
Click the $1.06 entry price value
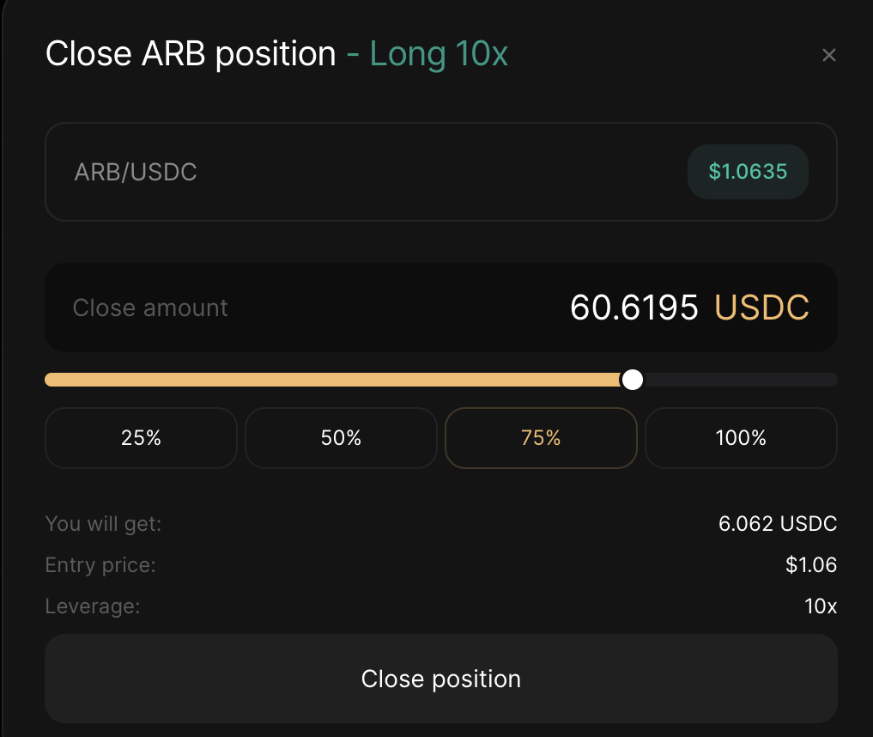point(810,565)
